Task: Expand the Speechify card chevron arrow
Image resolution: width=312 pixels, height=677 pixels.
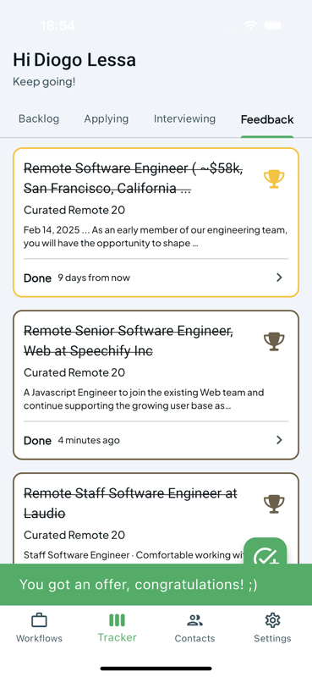Action: coord(279,439)
